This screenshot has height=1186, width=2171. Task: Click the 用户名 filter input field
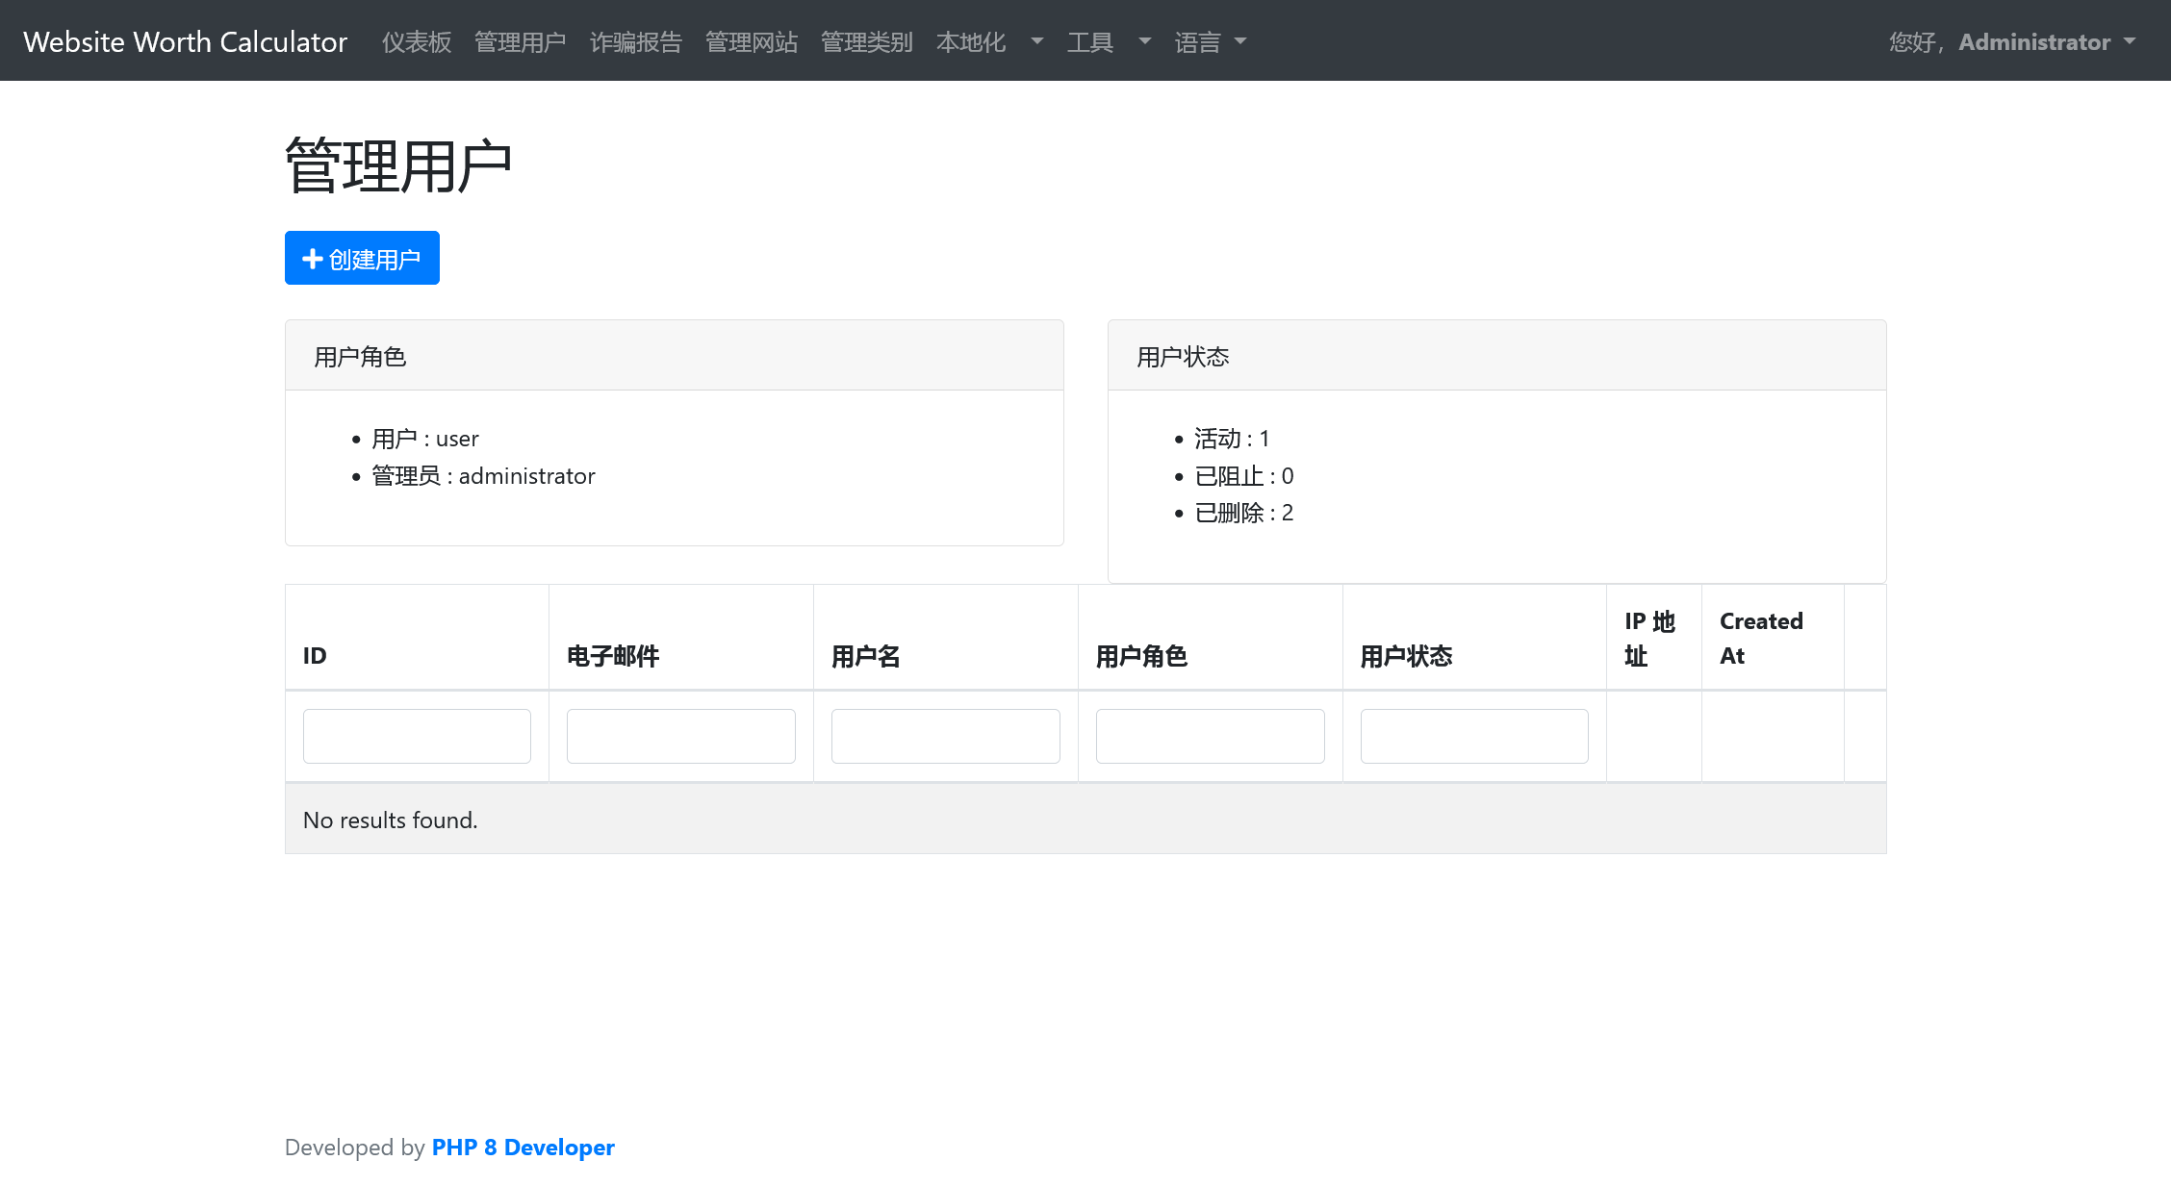(945, 736)
